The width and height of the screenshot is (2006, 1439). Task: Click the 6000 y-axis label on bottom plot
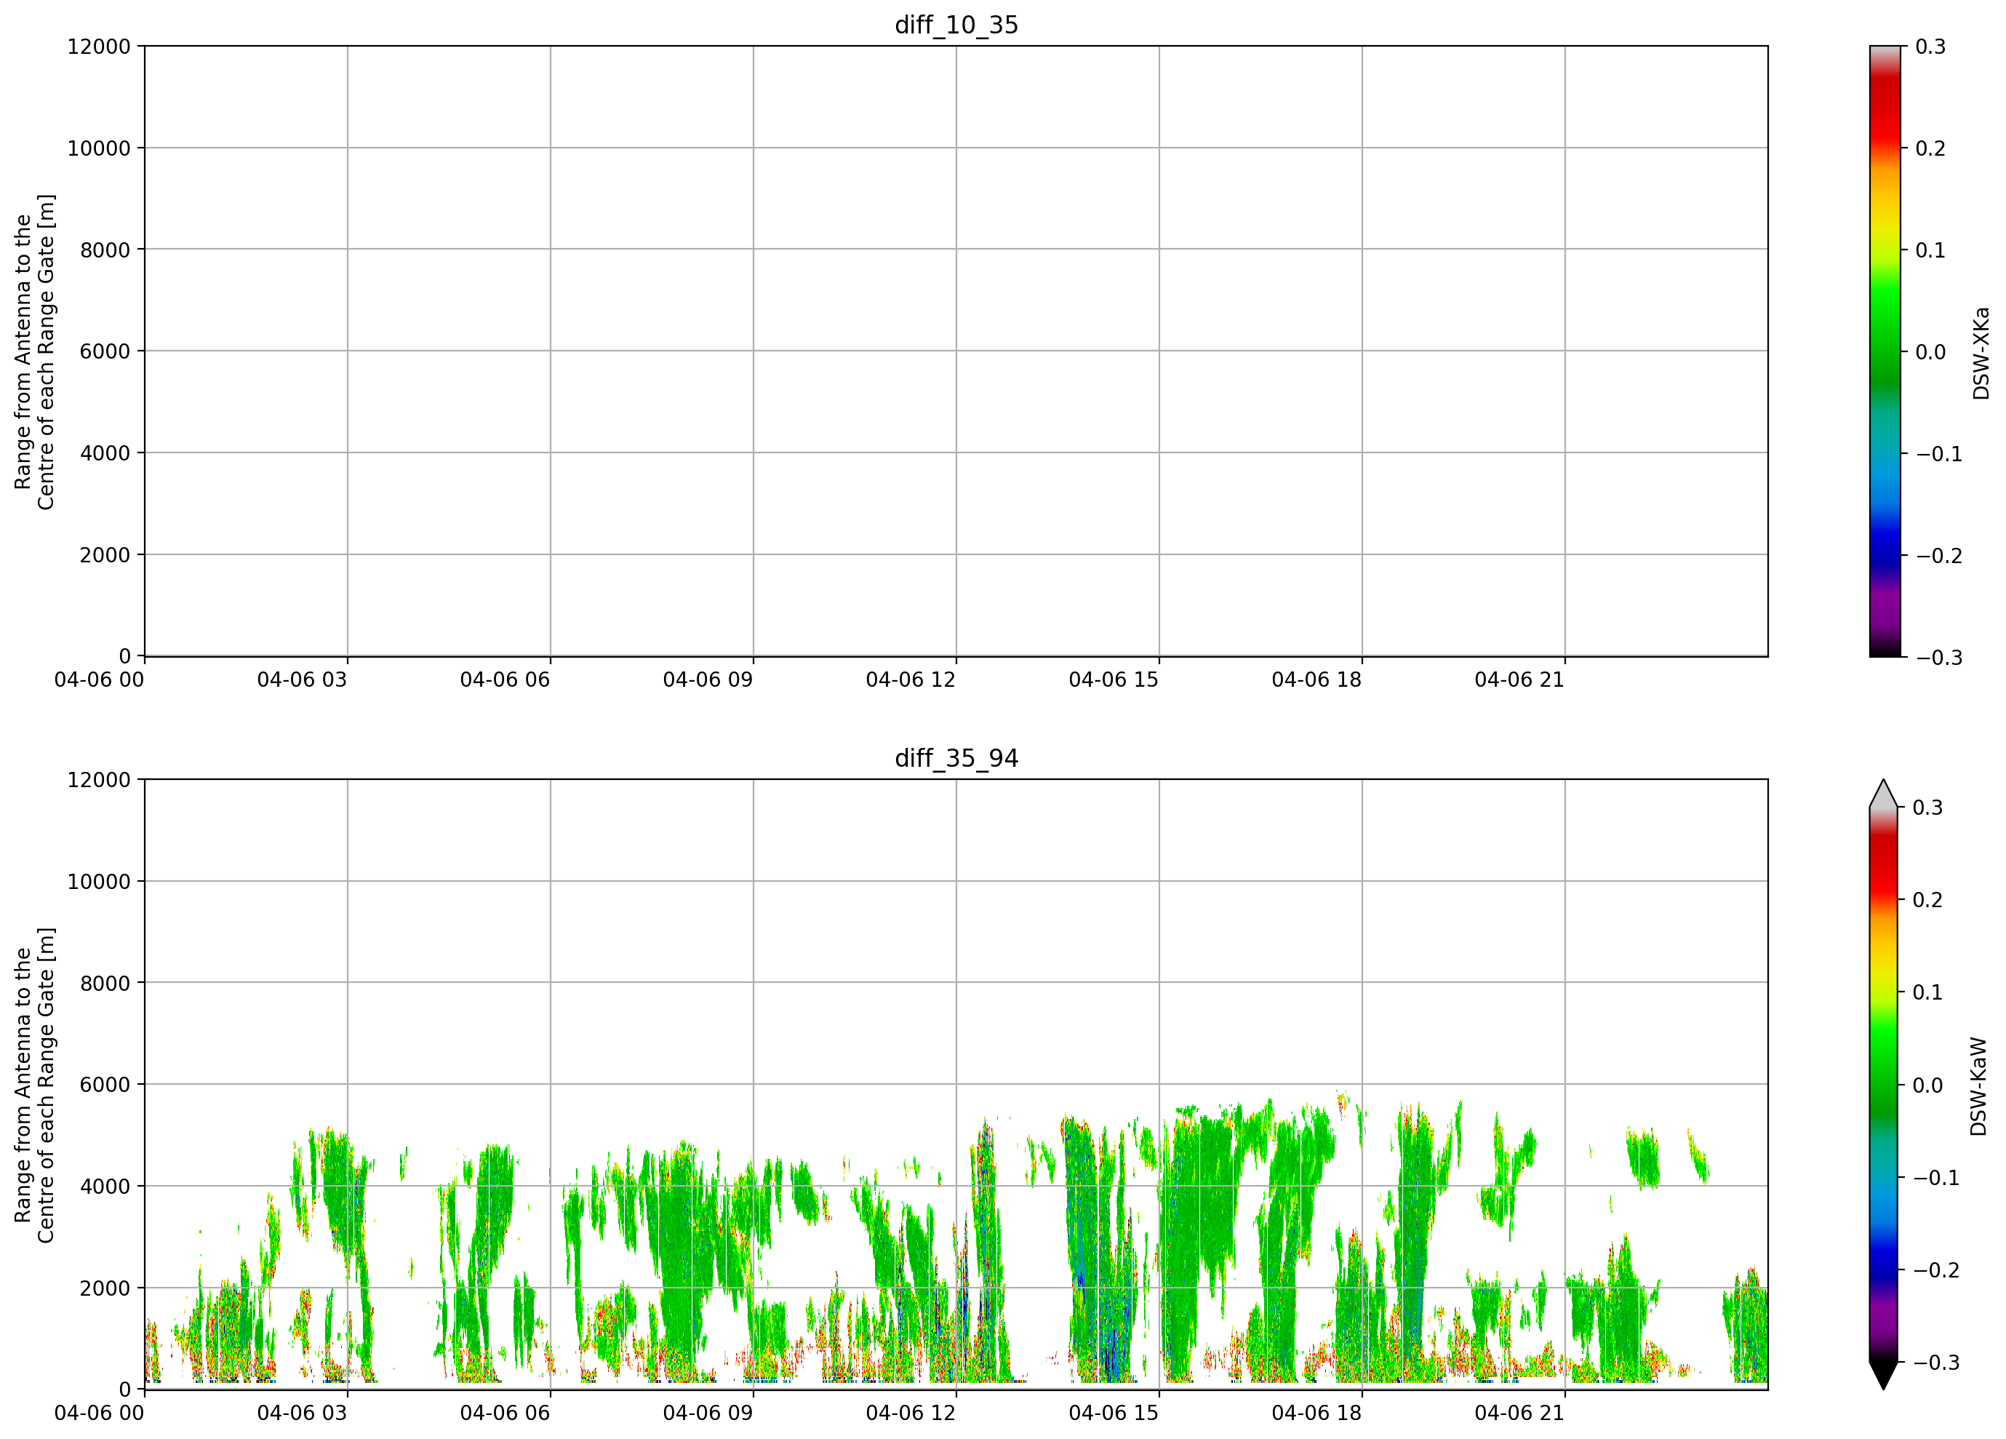point(105,1084)
